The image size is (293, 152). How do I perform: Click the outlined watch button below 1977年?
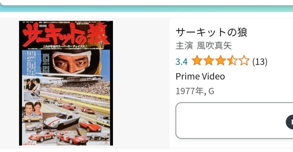point(234,121)
